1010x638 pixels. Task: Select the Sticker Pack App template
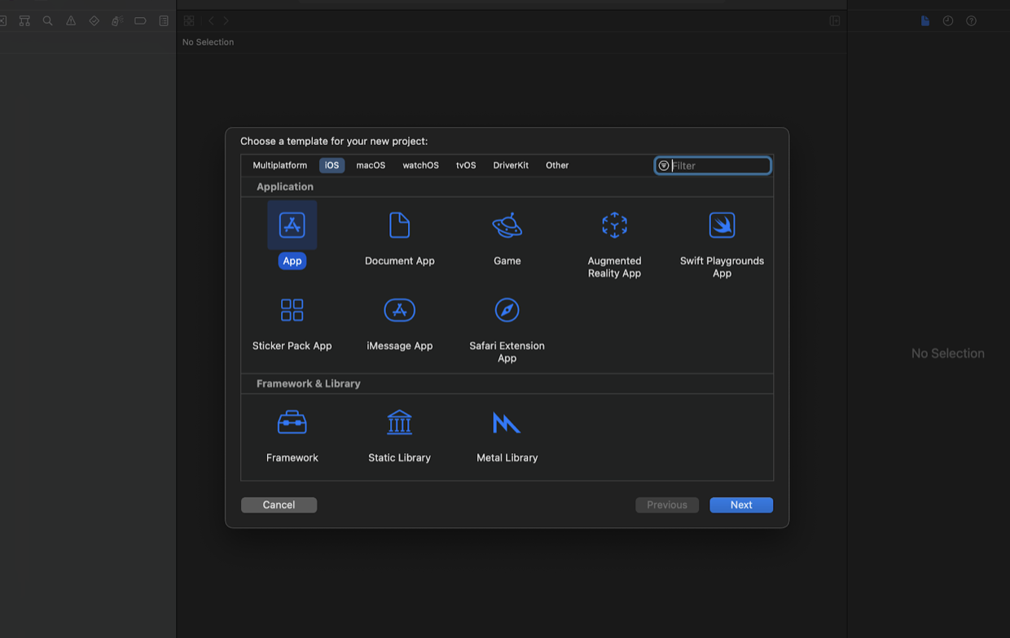(292, 310)
